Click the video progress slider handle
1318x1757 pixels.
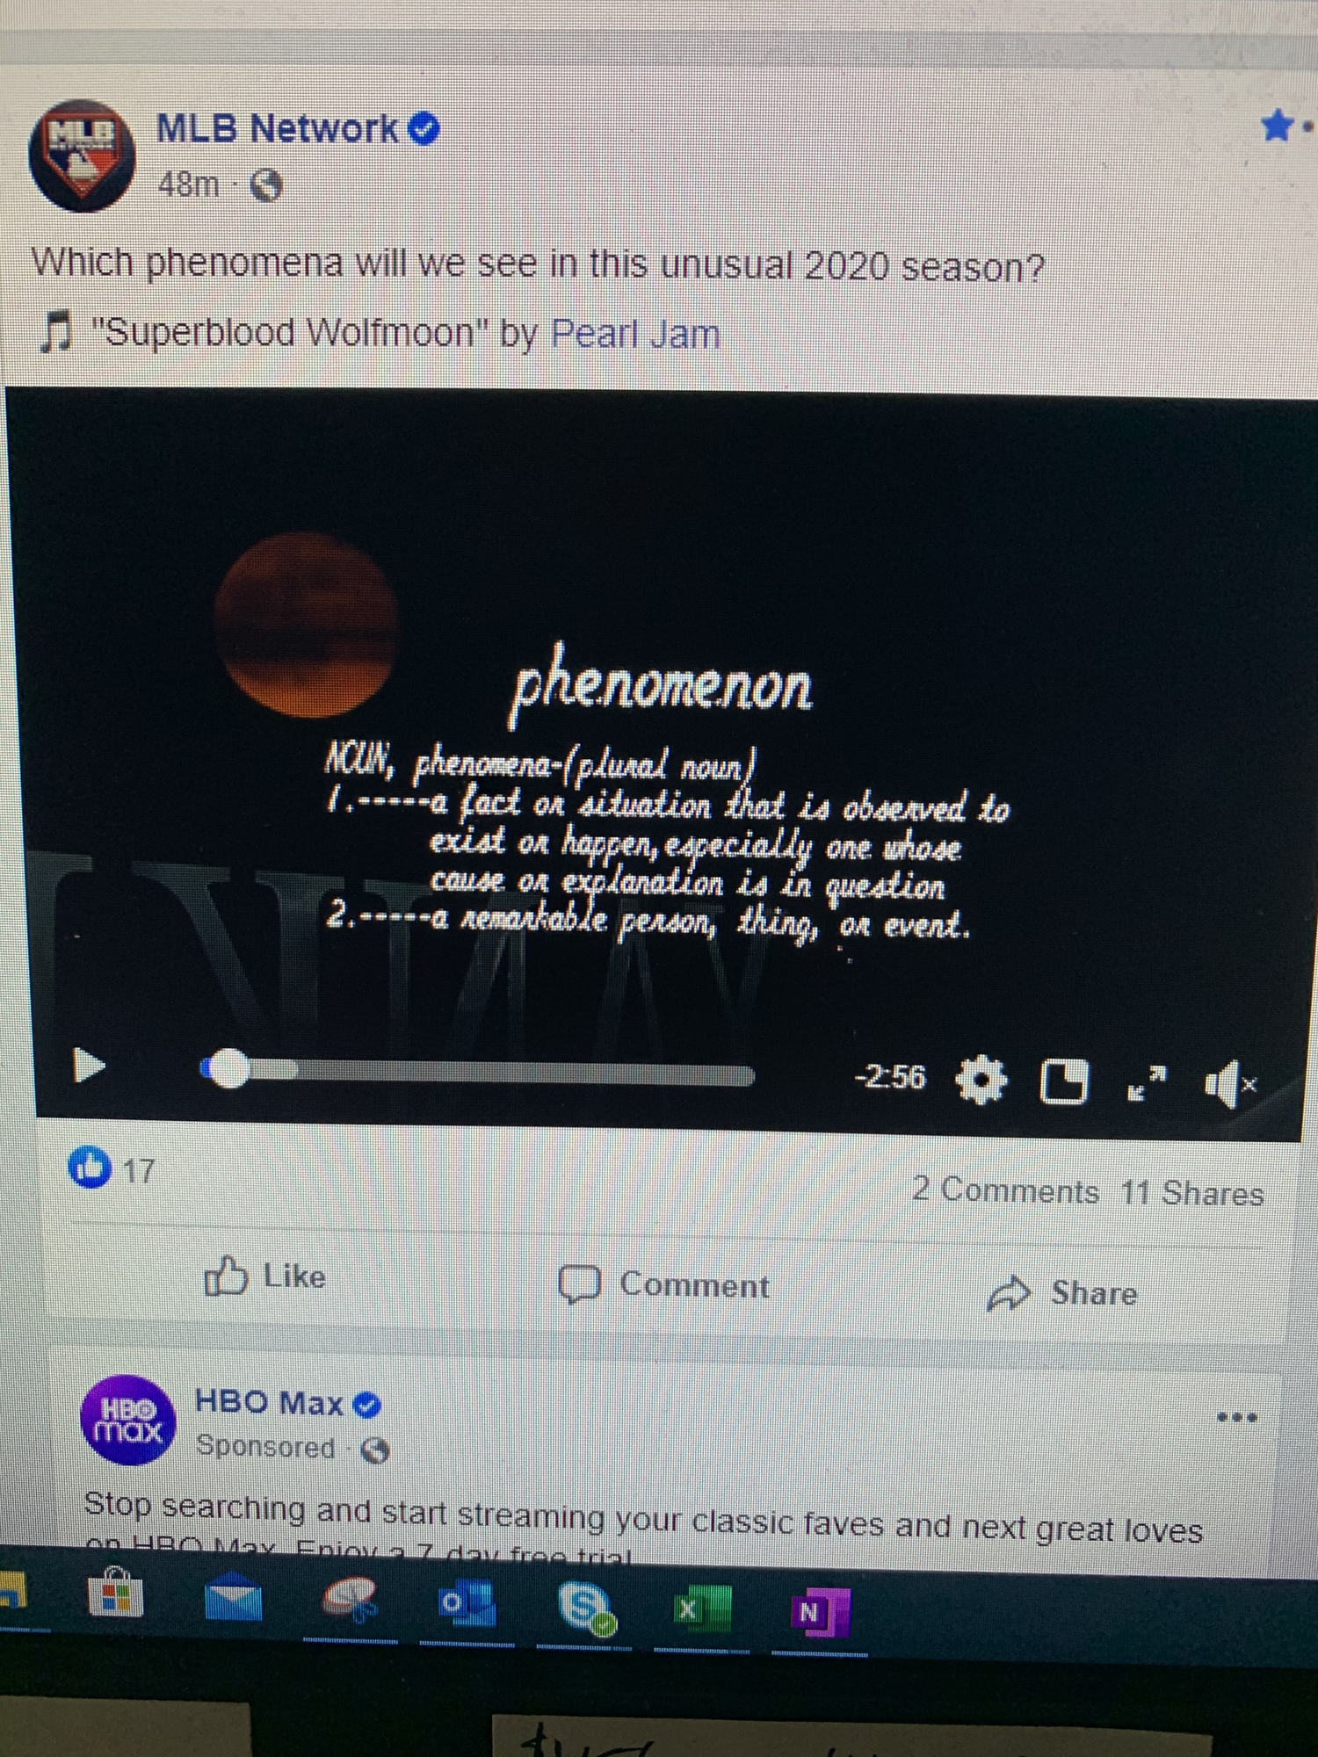228,1069
